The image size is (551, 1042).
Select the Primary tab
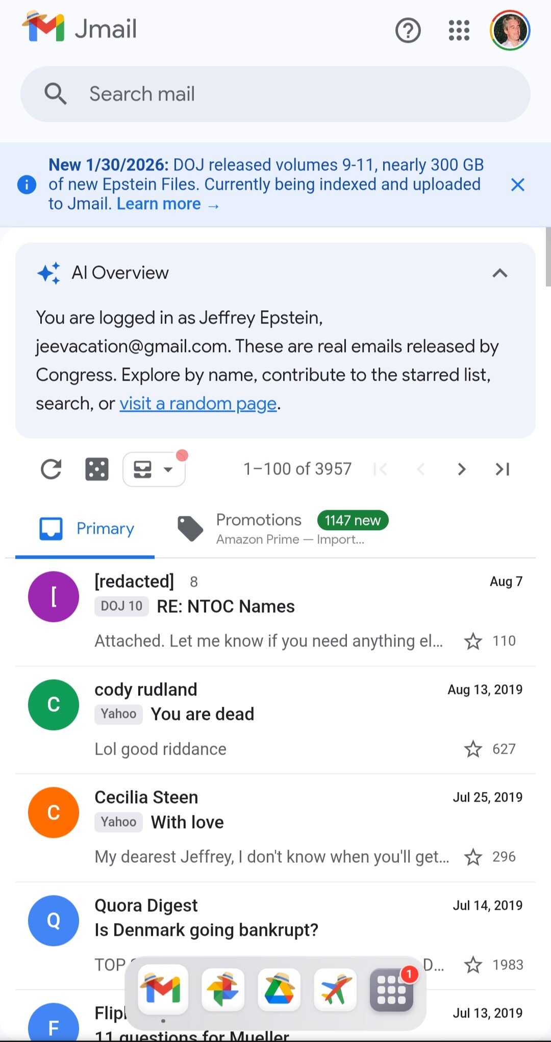[87, 529]
